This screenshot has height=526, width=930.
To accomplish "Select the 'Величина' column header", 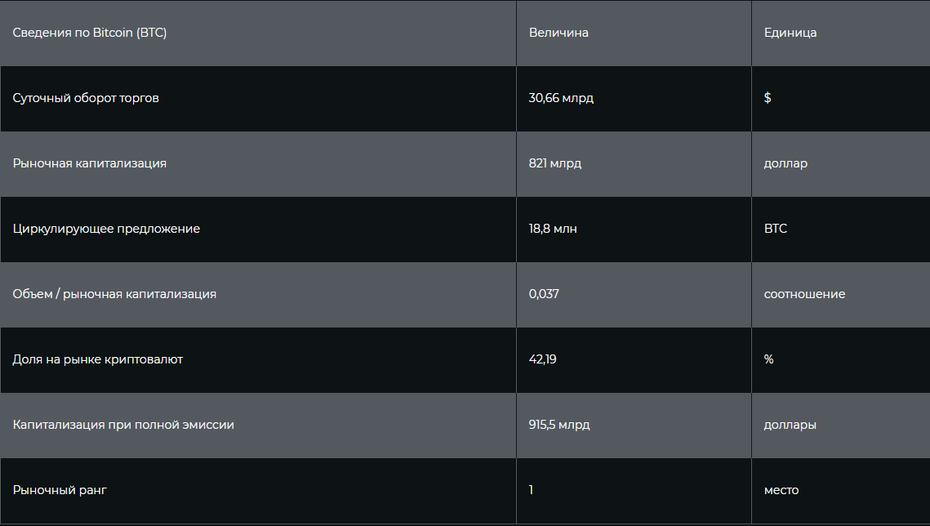I will tap(558, 33).
